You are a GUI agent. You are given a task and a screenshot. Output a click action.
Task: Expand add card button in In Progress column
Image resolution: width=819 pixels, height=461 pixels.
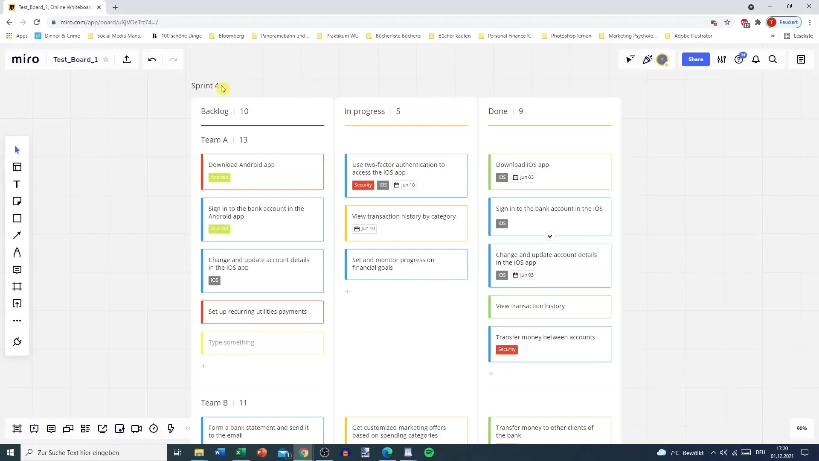[x=348, y=292]
